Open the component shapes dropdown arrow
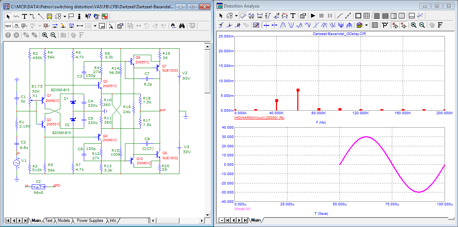458x227 pixels. click(65, 16)
